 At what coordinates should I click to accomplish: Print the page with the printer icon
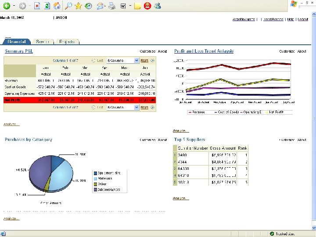point(112,6)
